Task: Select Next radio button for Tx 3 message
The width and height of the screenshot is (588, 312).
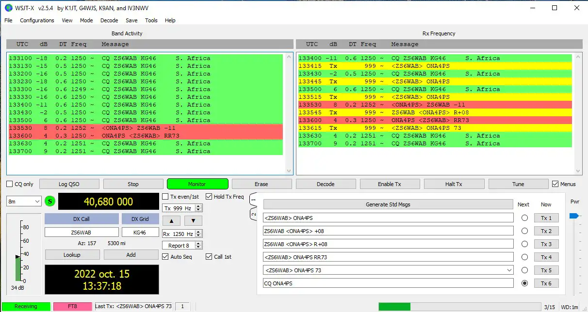Action: click(524, 244)
